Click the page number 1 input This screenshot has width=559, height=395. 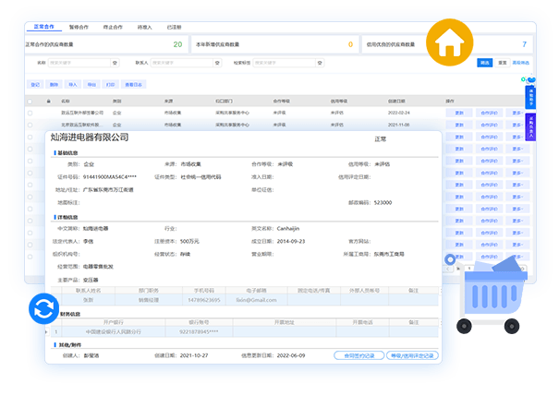click(x=469, y=269)
